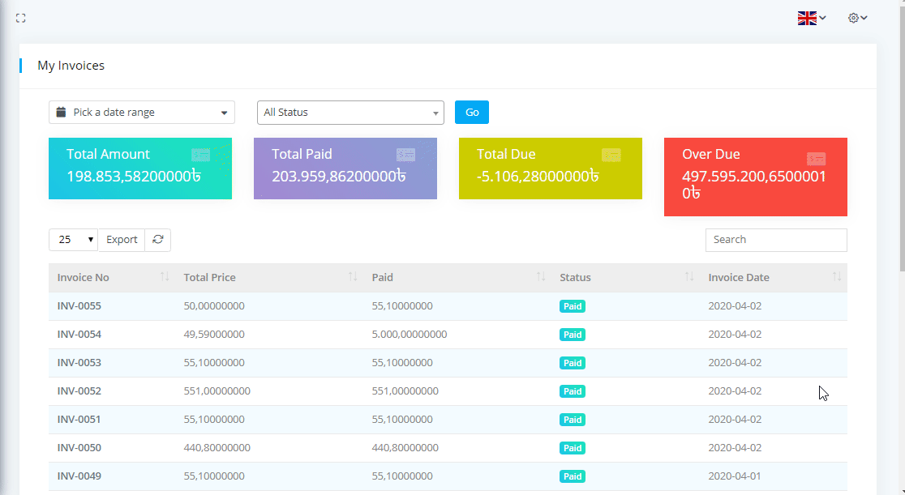This screenshot has width=905, height=495.
Task: Click the Total Amount card icon
Action: [201, 155]
